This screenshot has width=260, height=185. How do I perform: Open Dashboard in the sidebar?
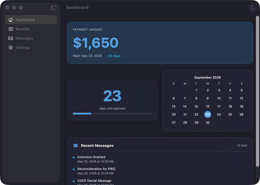31,20
